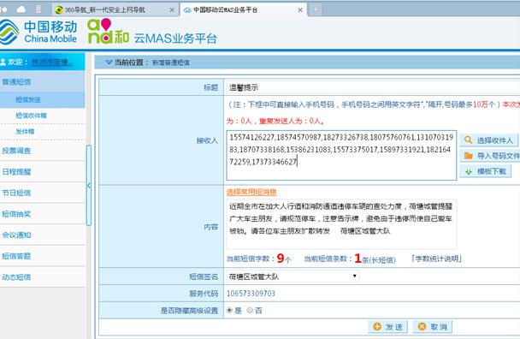
Task: Click the 取消 button
Action: tap(433, 327)
